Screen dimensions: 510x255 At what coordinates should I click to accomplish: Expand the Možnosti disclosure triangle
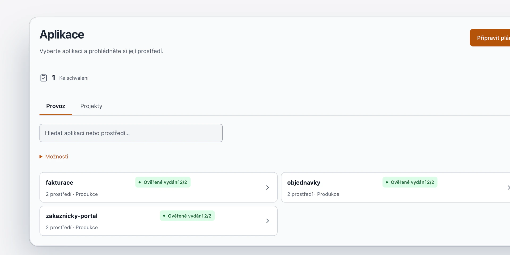[x=41, y=157]
